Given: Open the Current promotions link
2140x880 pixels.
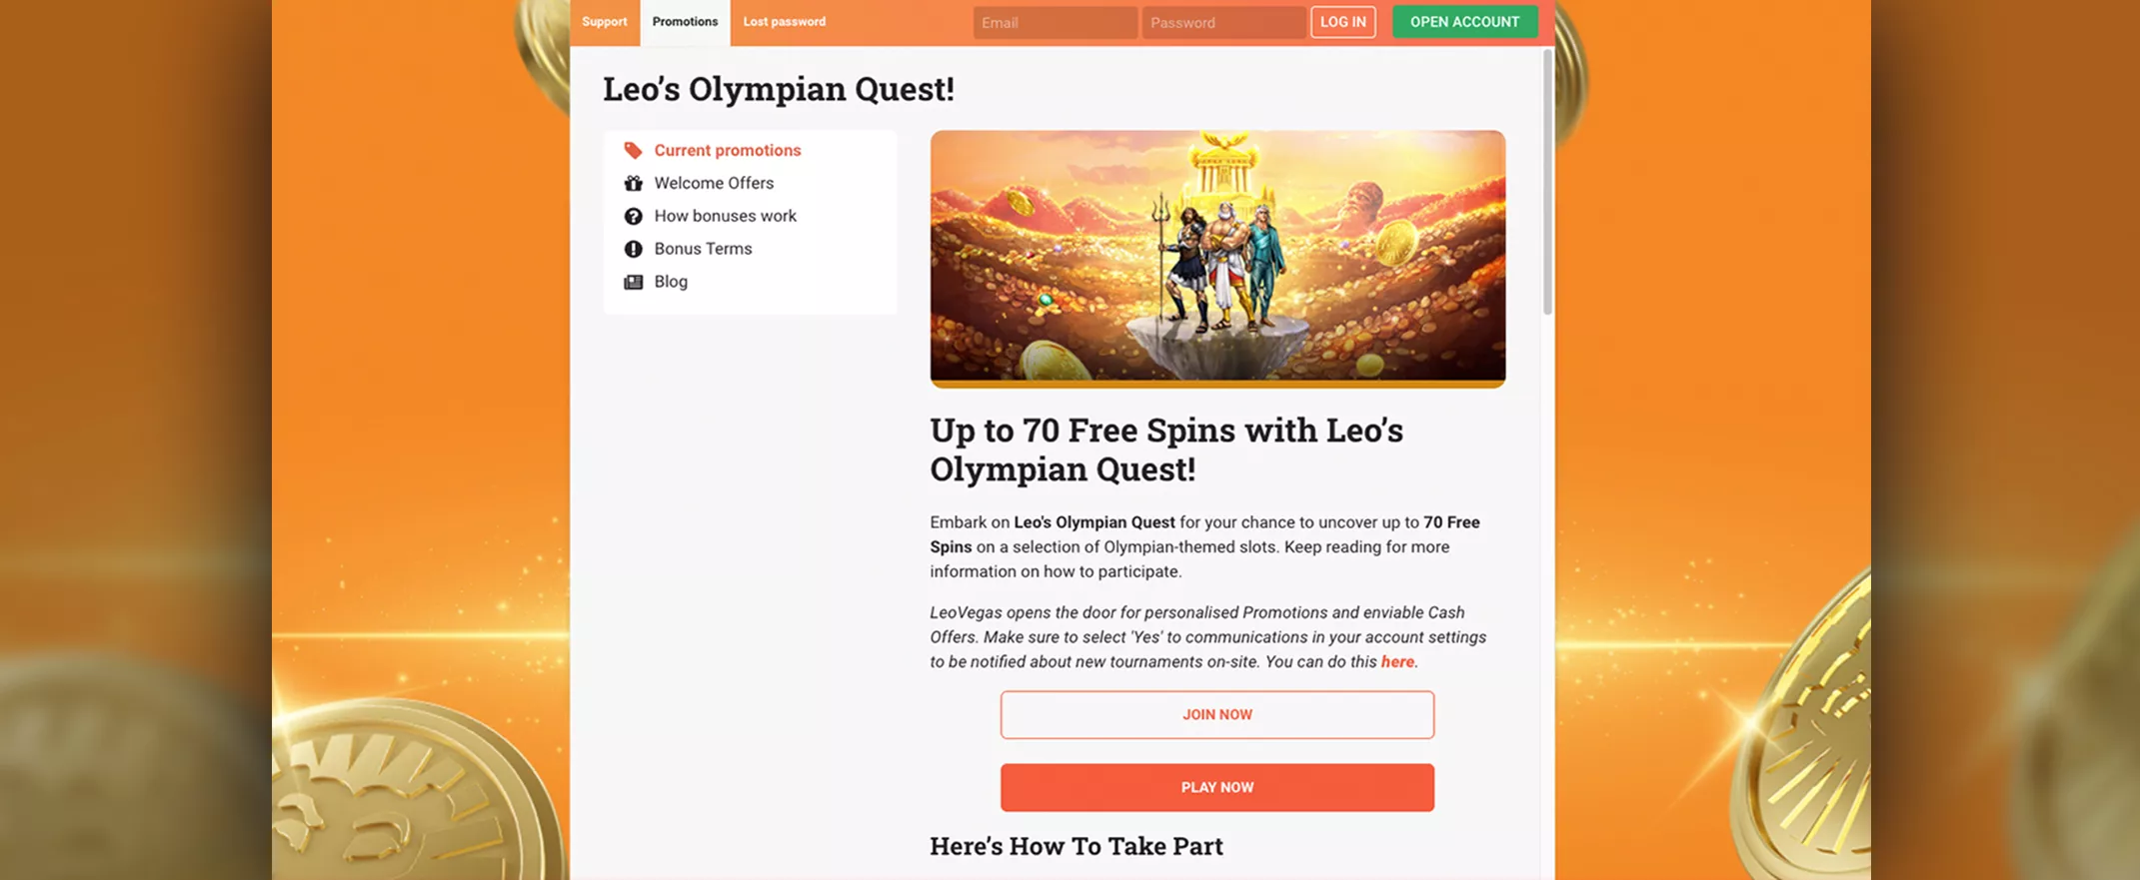Looking at the screenshot, I should click(x=728, y=151).
